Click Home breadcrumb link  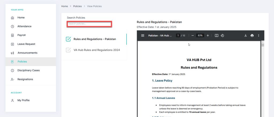click(64, 6)
